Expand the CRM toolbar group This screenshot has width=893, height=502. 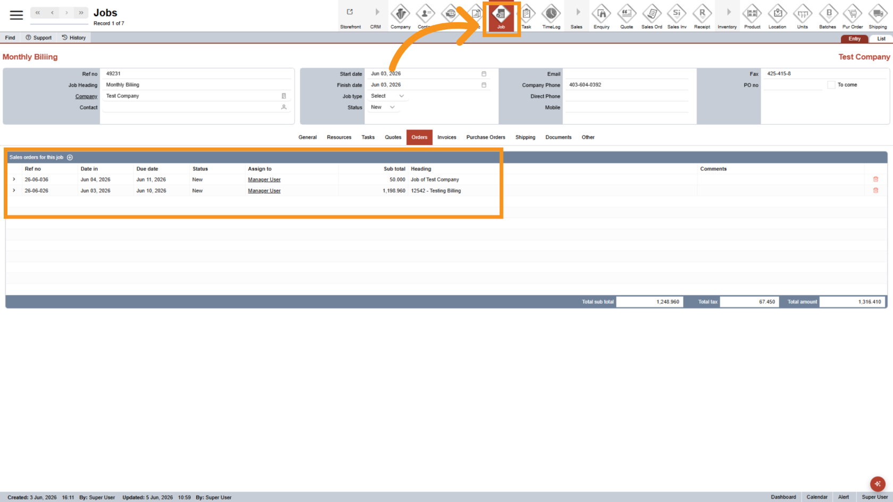click(x=376, y=17)
